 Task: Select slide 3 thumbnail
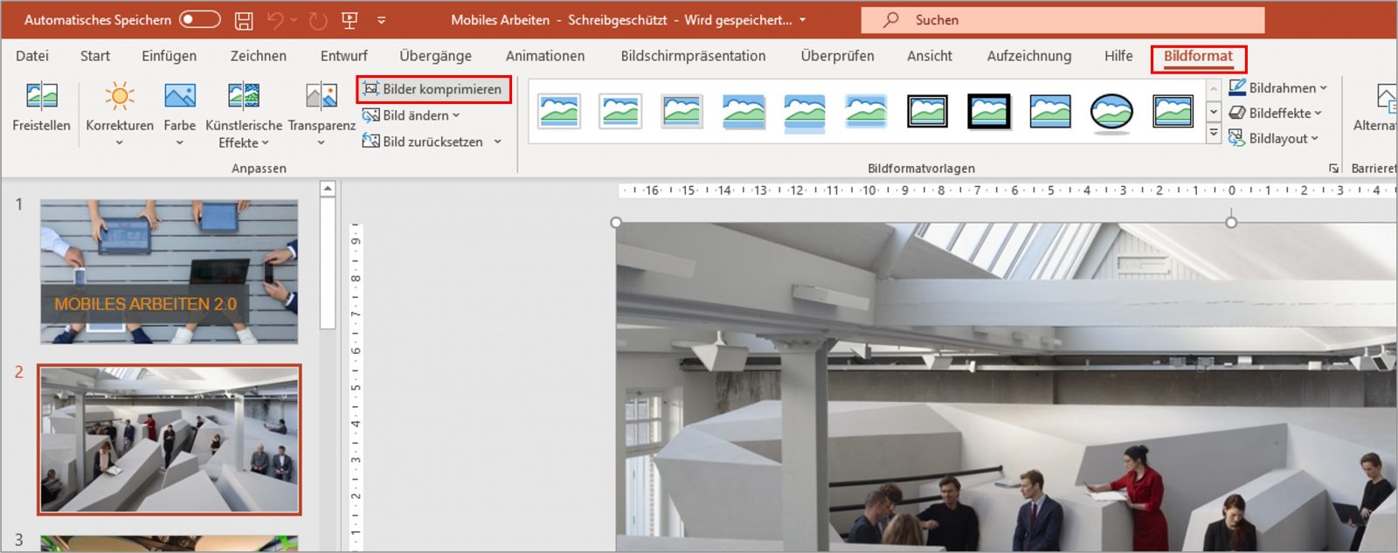169,543
